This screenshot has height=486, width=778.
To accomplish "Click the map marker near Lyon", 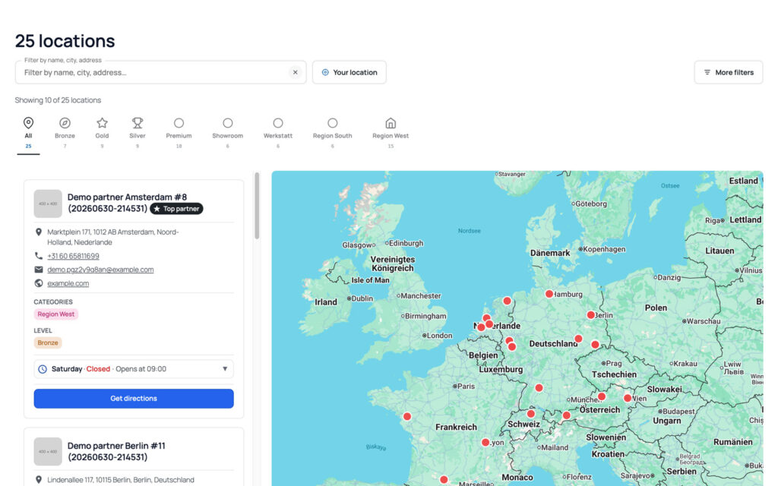I will pyautogui.click(x=485, y=443).
